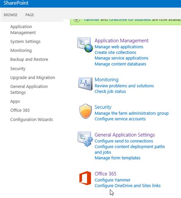The width and height of the screenshot is (181, 198).
Task: Click the Application Management heading link
Action: [x=121, y=41]
